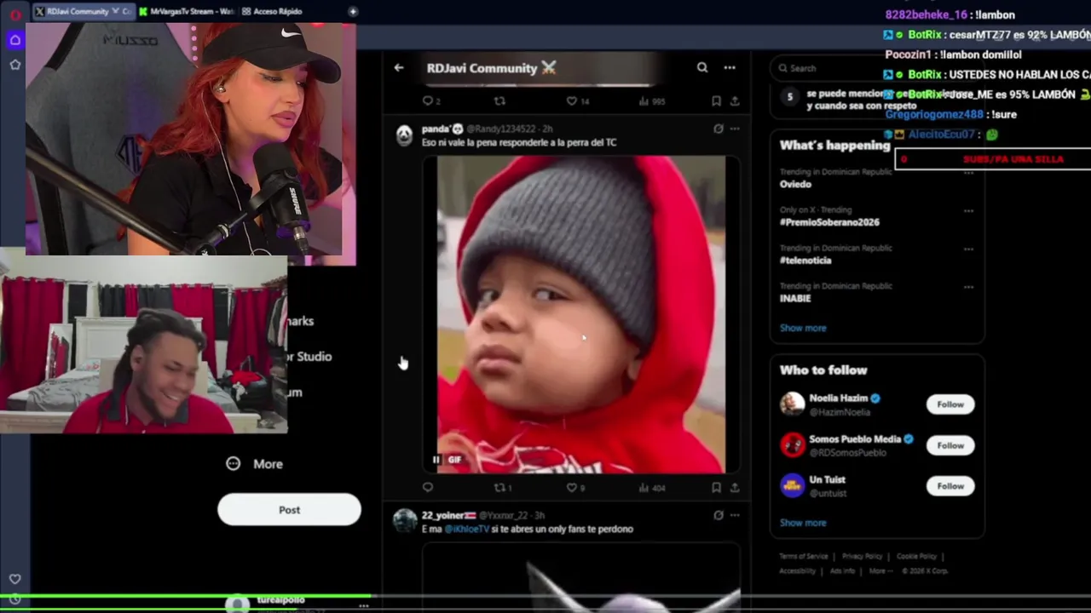Open the tureaipollo account menu dots
Screen dimensions: 1091x613
[363, 605]
